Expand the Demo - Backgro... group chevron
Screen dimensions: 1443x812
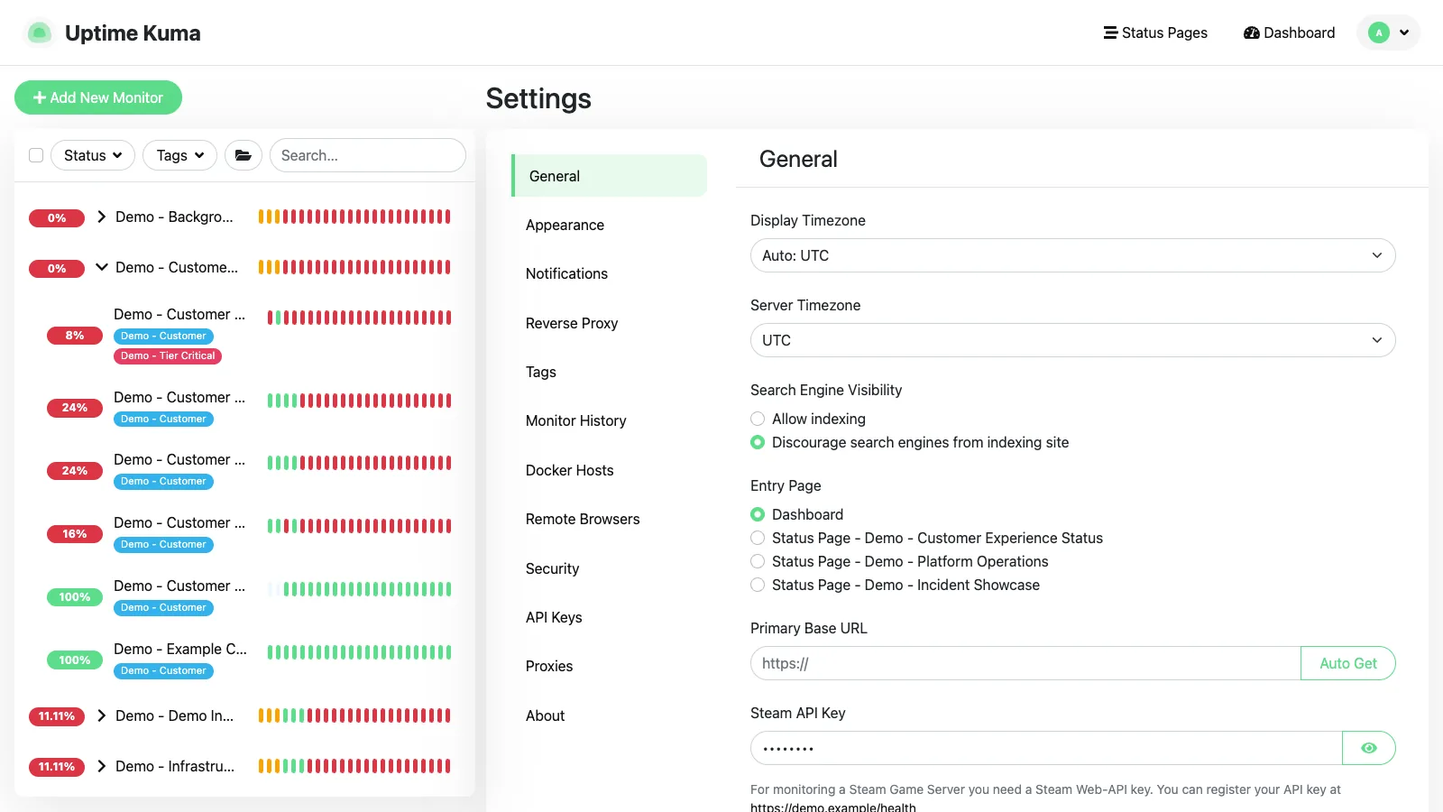[x=102, y=217]
